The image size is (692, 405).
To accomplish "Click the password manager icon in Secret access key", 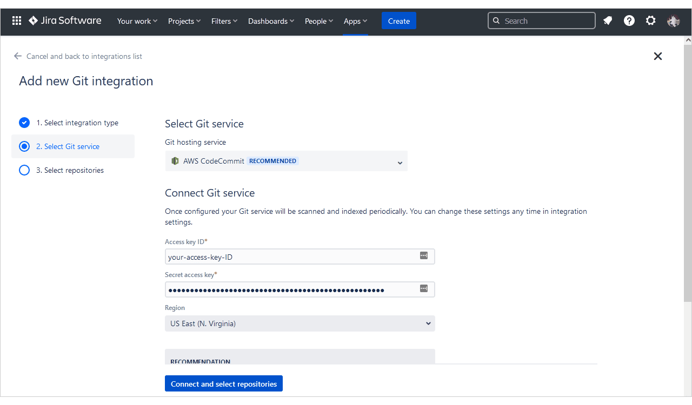I will pos(424,289).
